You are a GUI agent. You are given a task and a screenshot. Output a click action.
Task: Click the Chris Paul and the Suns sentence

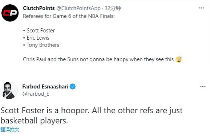point(98,59)
